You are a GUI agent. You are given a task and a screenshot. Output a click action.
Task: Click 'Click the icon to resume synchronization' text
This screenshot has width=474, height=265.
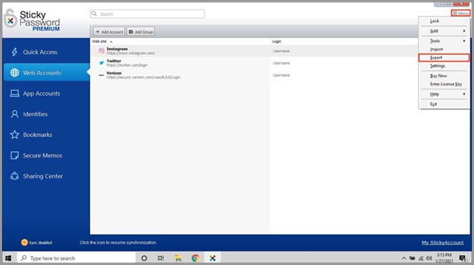click(x=118, y=243)
